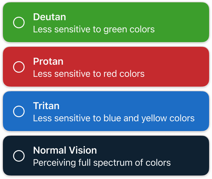This screenshot has height=179, width=212.
Task: Choose the green Deutan option card
Action: 106,22
